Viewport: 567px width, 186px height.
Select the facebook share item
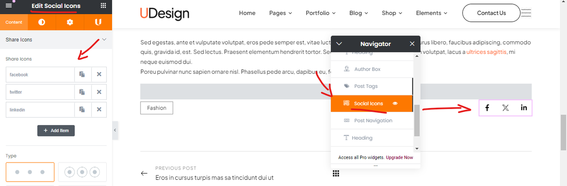(x=40, y=75)
